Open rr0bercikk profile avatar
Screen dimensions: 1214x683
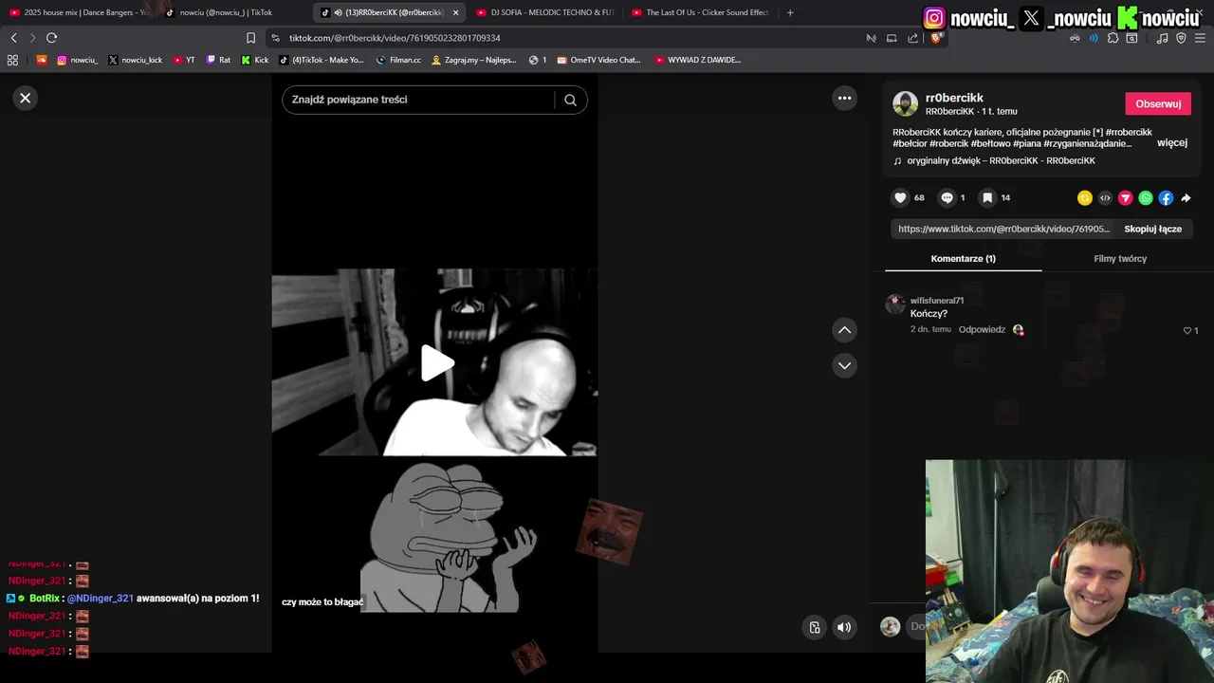coord(905,103)
